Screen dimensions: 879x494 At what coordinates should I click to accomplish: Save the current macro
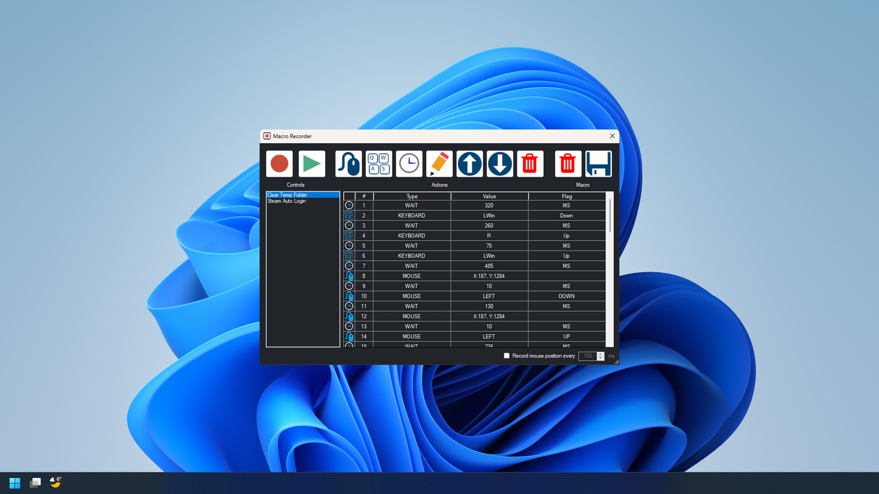tap(600, 163)
